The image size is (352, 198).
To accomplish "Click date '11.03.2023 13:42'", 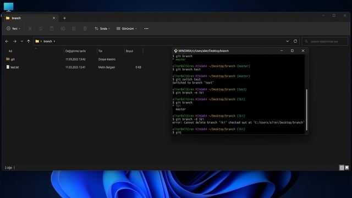I will click(75, 59).
